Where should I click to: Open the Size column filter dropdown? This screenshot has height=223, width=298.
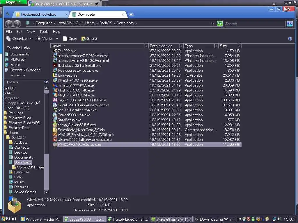(x=240, y=46)
